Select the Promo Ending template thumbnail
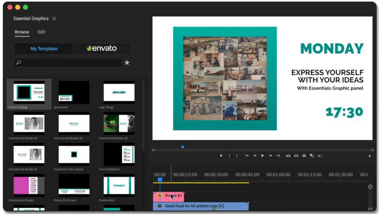This screenshot has height=214, width=379. pyautogui.click(x=29, y=92)
